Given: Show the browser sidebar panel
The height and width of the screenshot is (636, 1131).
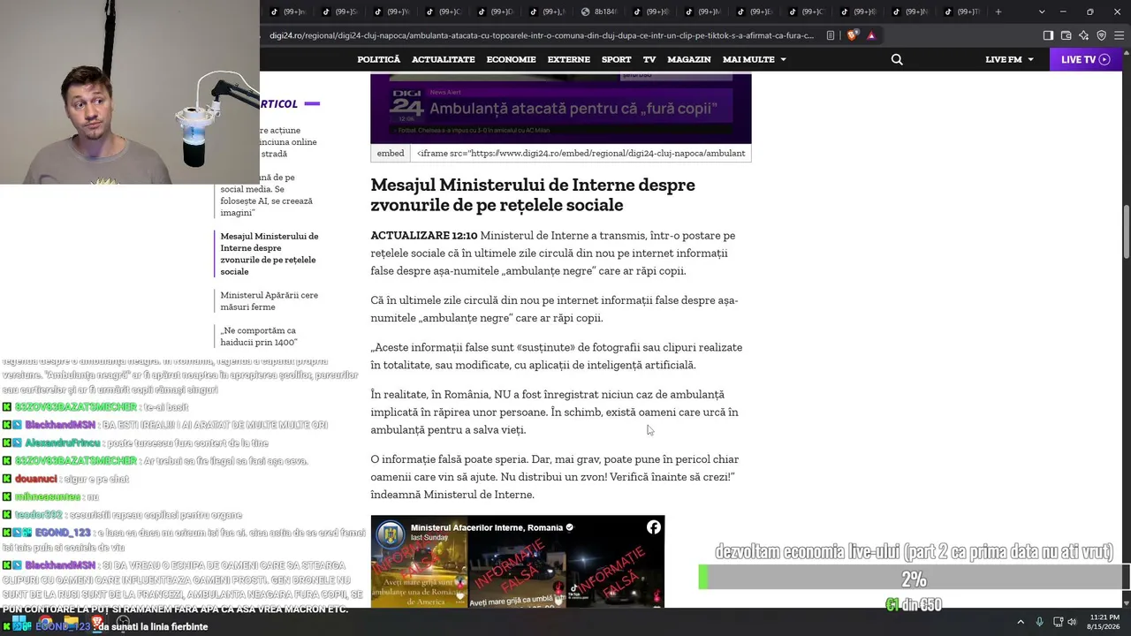Looking at the screenshot, I should pos(1048,35).
